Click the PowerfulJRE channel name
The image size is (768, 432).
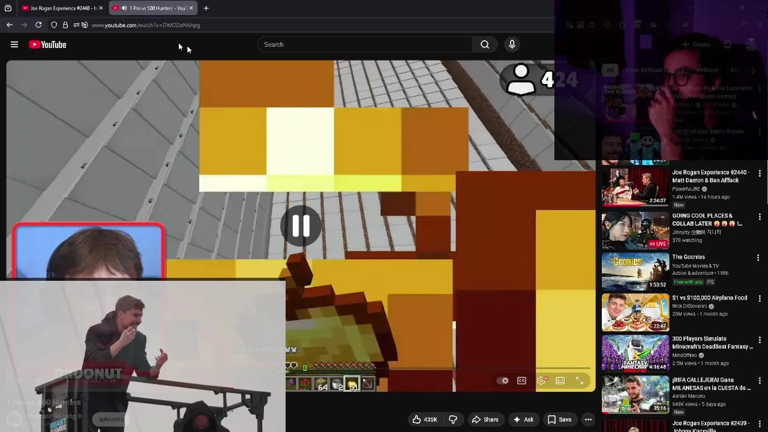(686, 189)
